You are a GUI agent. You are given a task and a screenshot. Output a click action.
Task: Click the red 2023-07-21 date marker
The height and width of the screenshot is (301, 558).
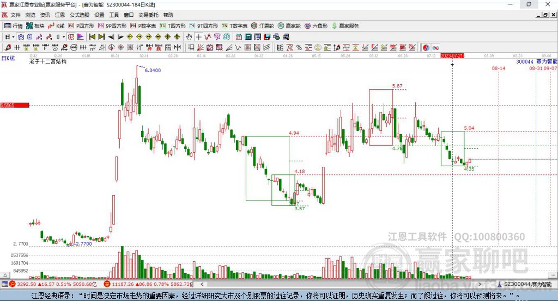pyautogui.click(x=452, y=56)
